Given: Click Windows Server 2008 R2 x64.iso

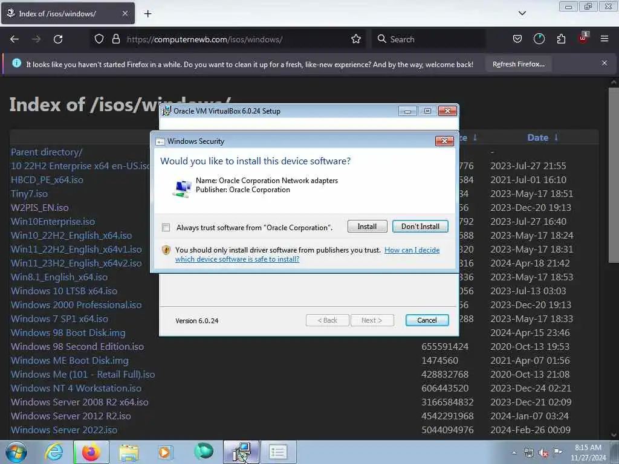Looking at the screenshot, I should (80, 402).
